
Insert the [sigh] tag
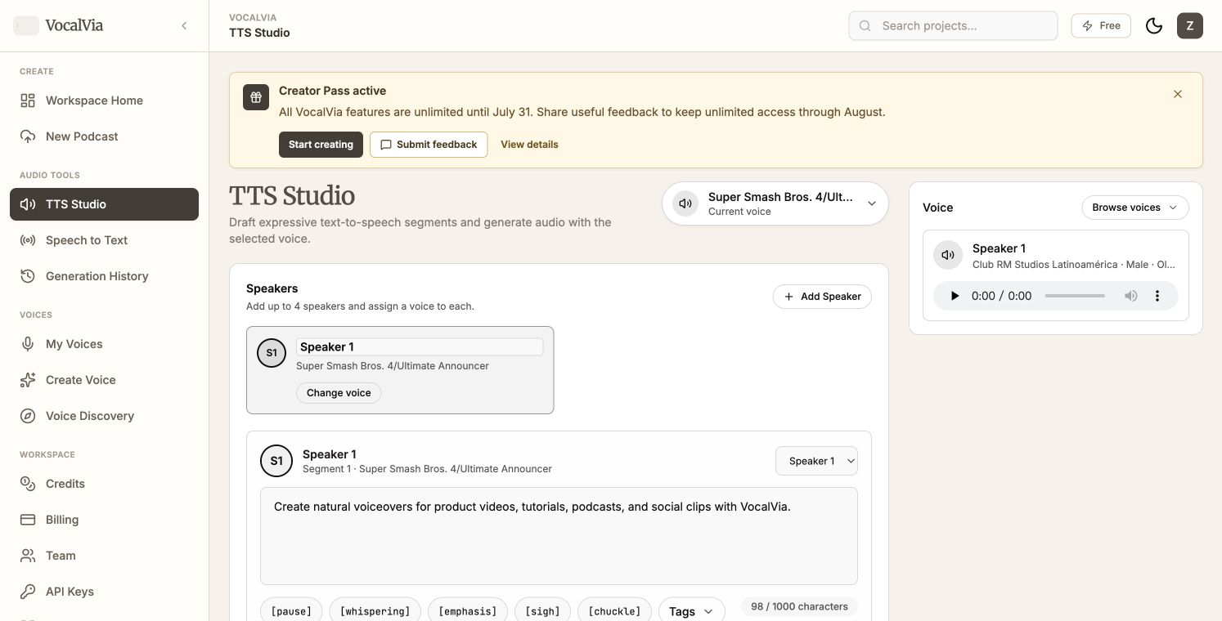click(542, 611)
